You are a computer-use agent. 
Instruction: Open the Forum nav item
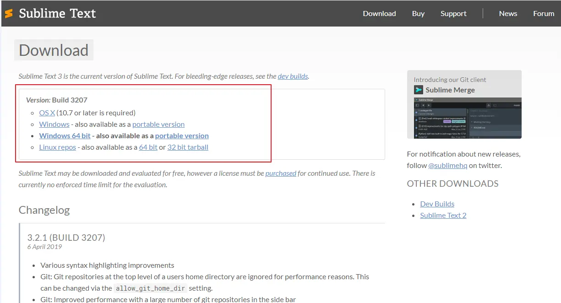pyautogui.click(x=544, y=13)
